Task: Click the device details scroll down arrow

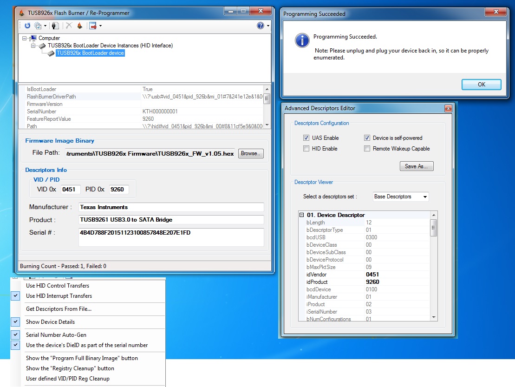Action: (x=267, y=125)
